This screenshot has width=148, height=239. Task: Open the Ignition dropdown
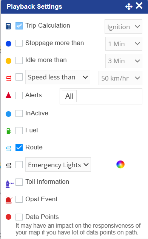tap(123, 26)
